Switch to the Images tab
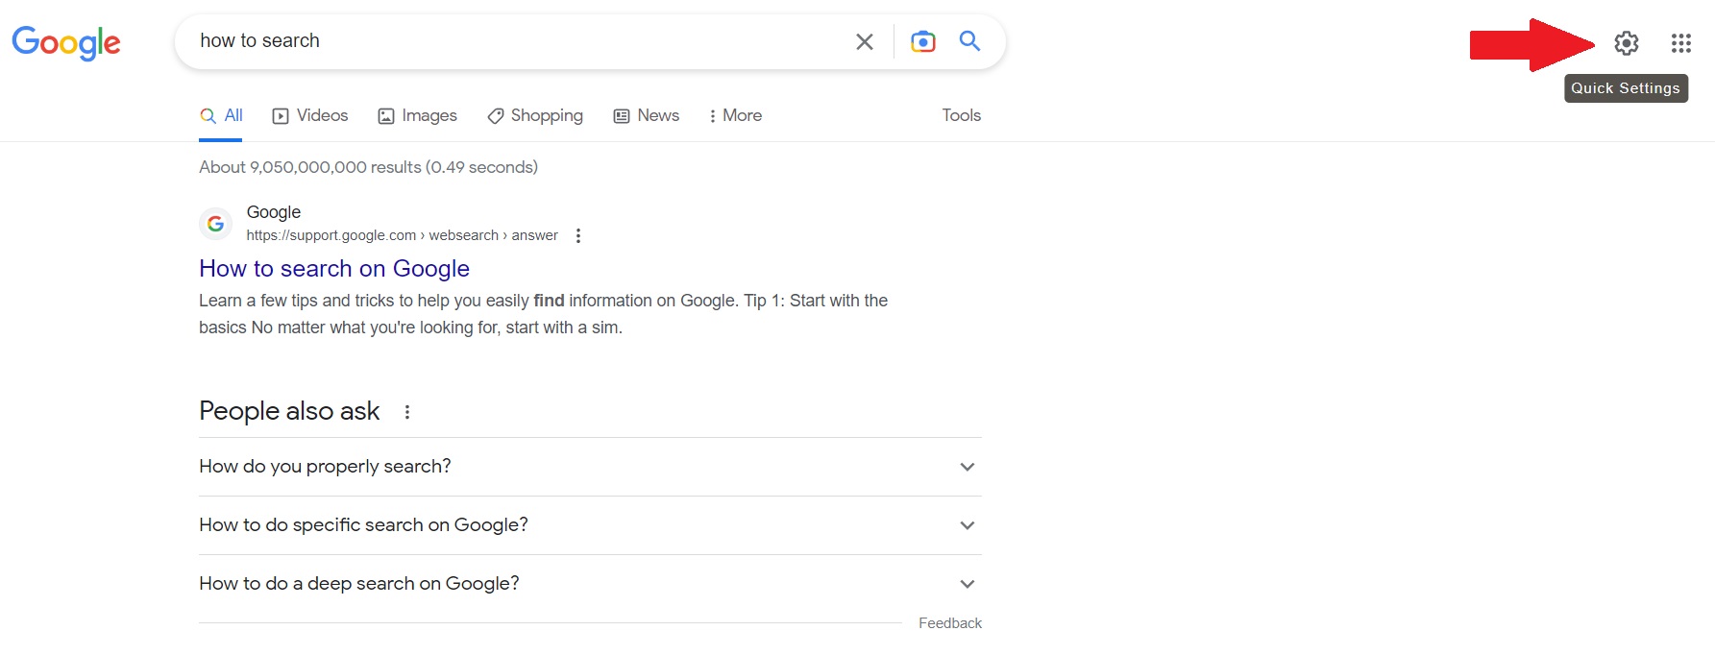This screenshot has width=1715, height=655. click(417, 116)
